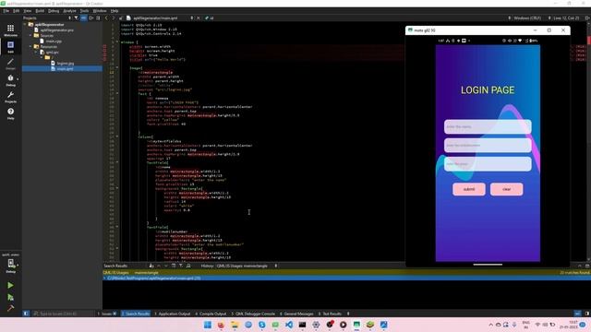Viewport: 591px width, 332px height.
Task: Switch to the Compile Output pane
Action: click(211, 314)
